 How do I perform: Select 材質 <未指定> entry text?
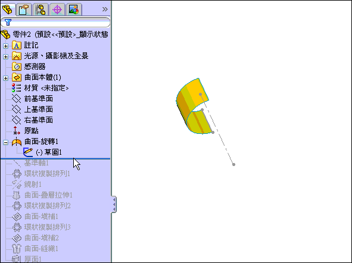point(46,88)
